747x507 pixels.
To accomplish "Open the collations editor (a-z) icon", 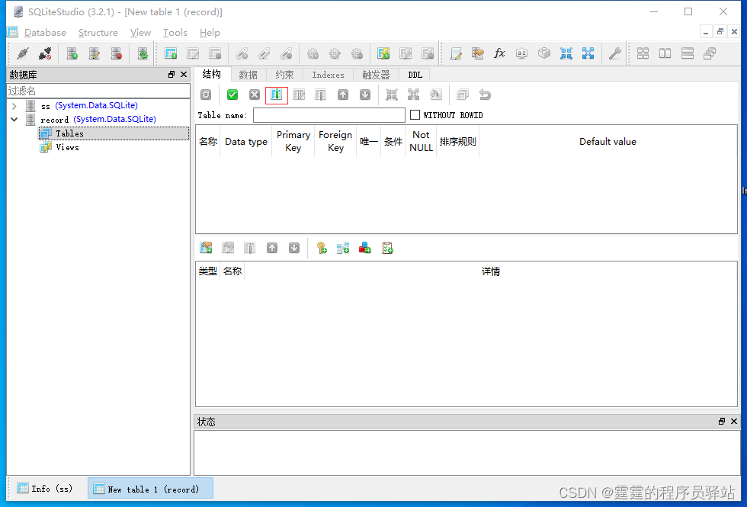I will click(521, 53).
